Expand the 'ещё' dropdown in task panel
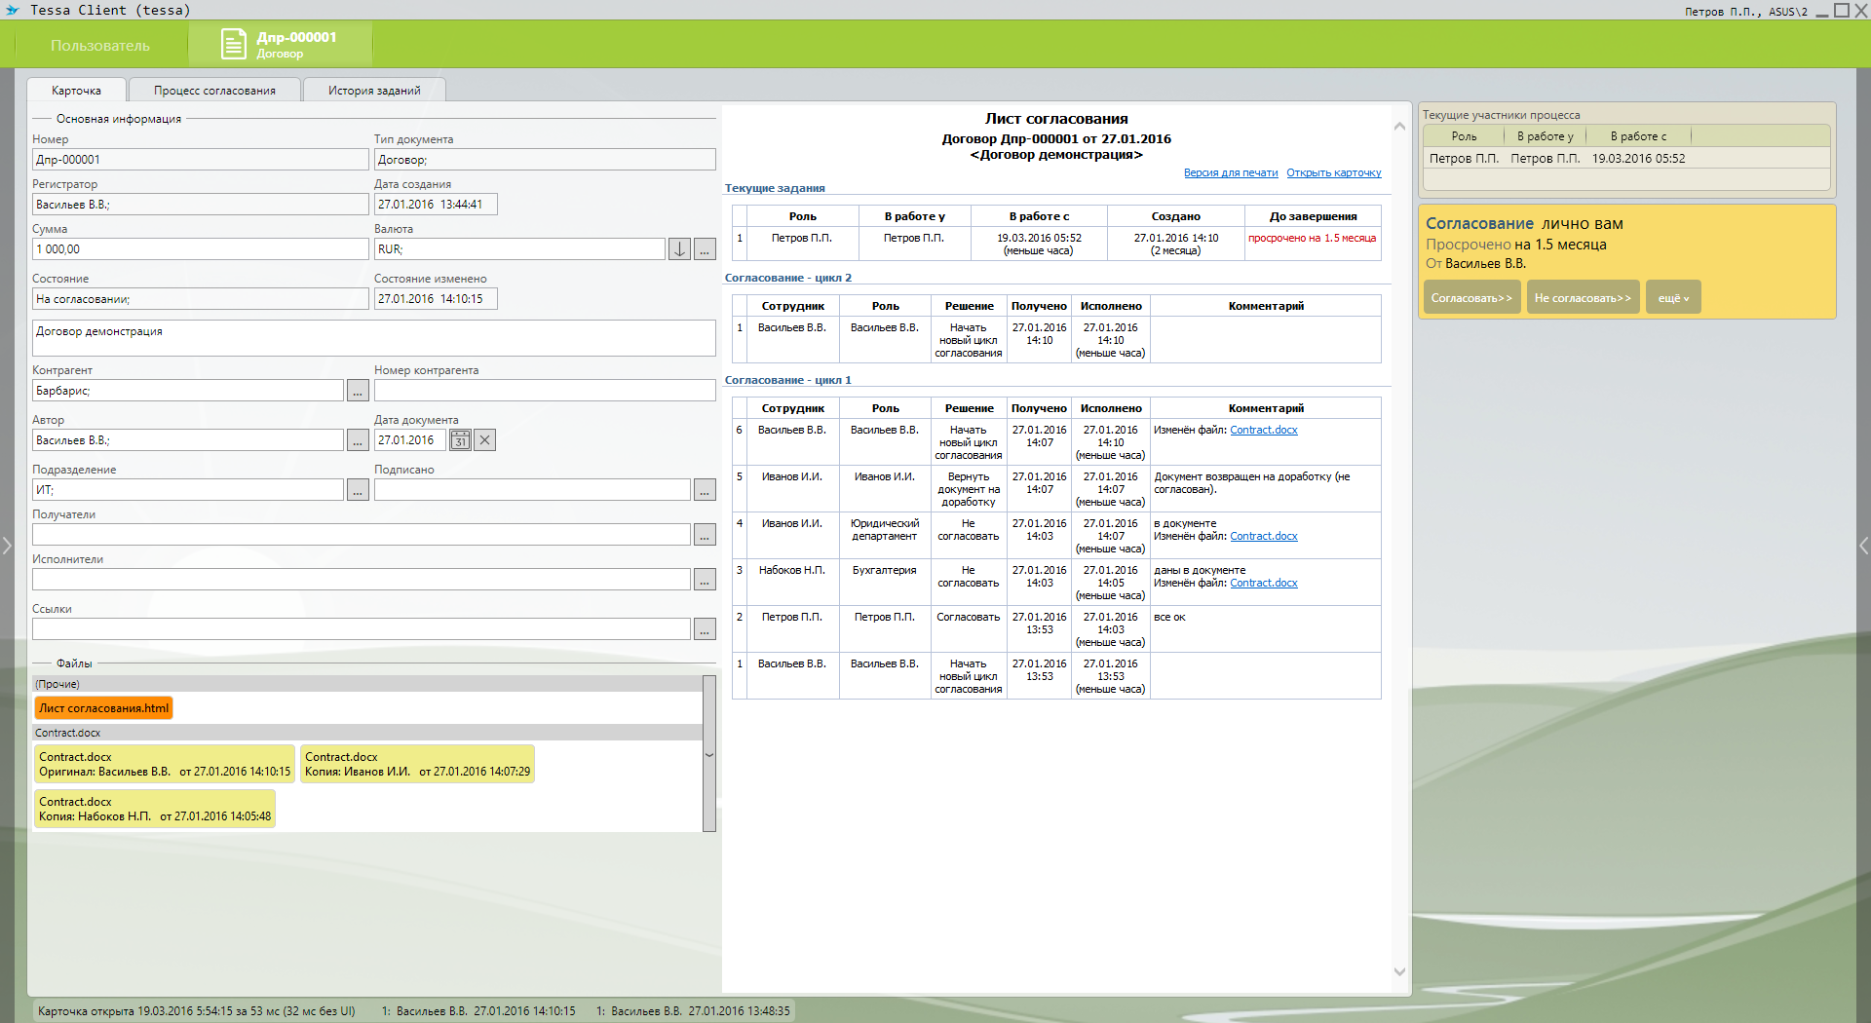Viewport: 1871px width, 1023px height. tap(1673, 298)
